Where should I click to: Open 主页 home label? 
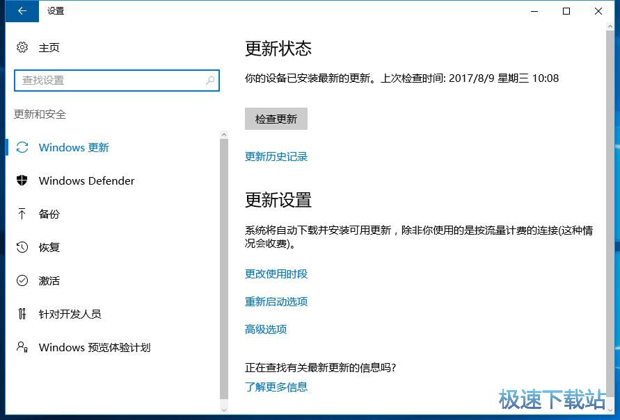click(49, 48)
